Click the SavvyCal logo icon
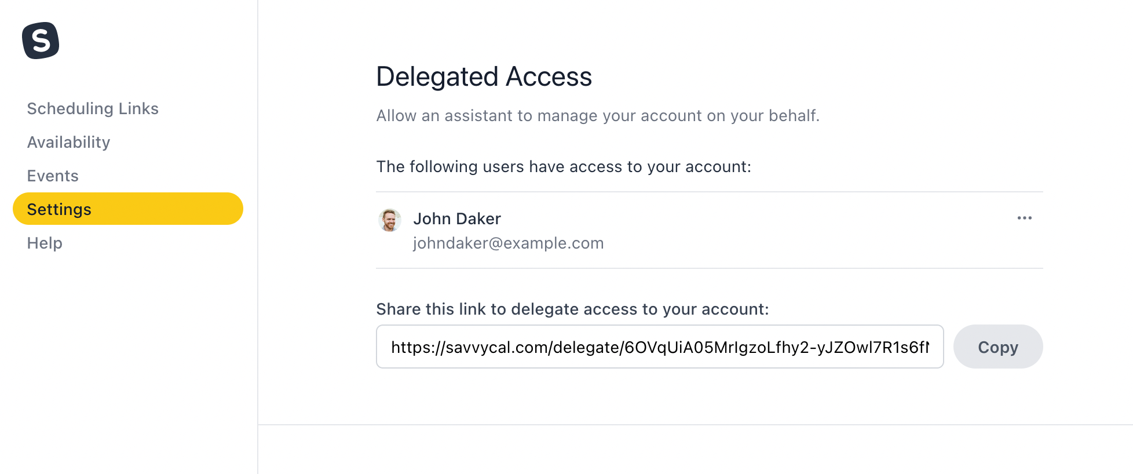 coord(41,41)
